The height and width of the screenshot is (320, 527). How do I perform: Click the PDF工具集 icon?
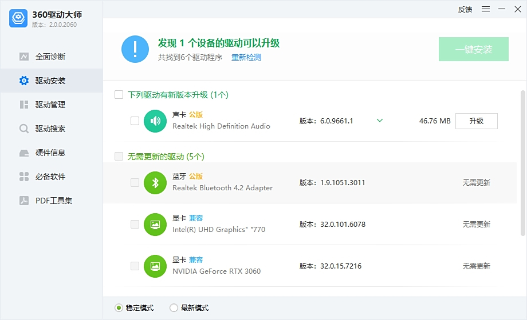point(24,201)
